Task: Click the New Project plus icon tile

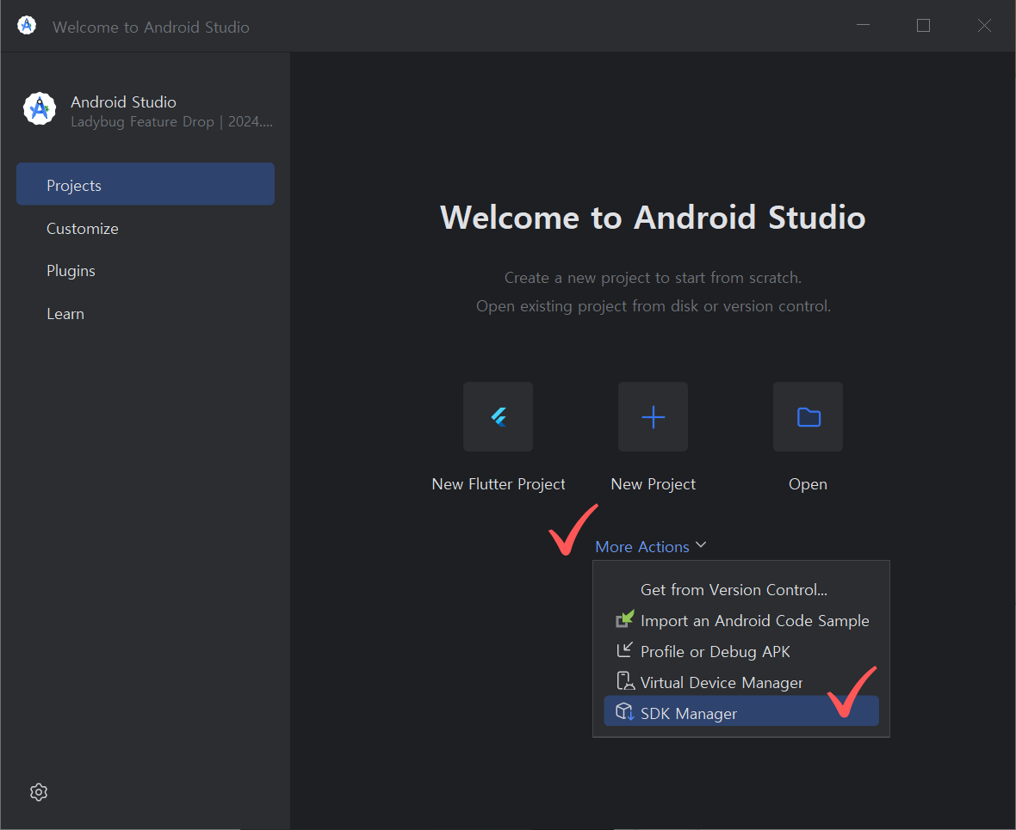Action: pyautogui.click(x=653, y=416)
